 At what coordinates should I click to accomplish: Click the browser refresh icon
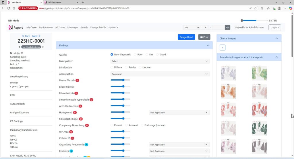(x=8, y=8)
